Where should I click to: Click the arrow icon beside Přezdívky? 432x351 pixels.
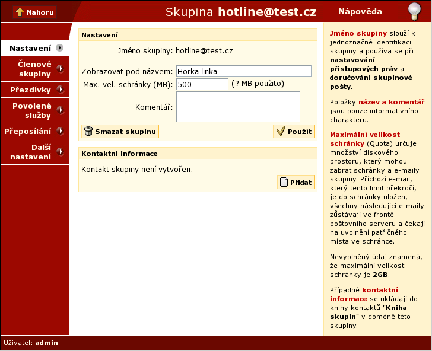pyautogui.click(x=61, y=90)
